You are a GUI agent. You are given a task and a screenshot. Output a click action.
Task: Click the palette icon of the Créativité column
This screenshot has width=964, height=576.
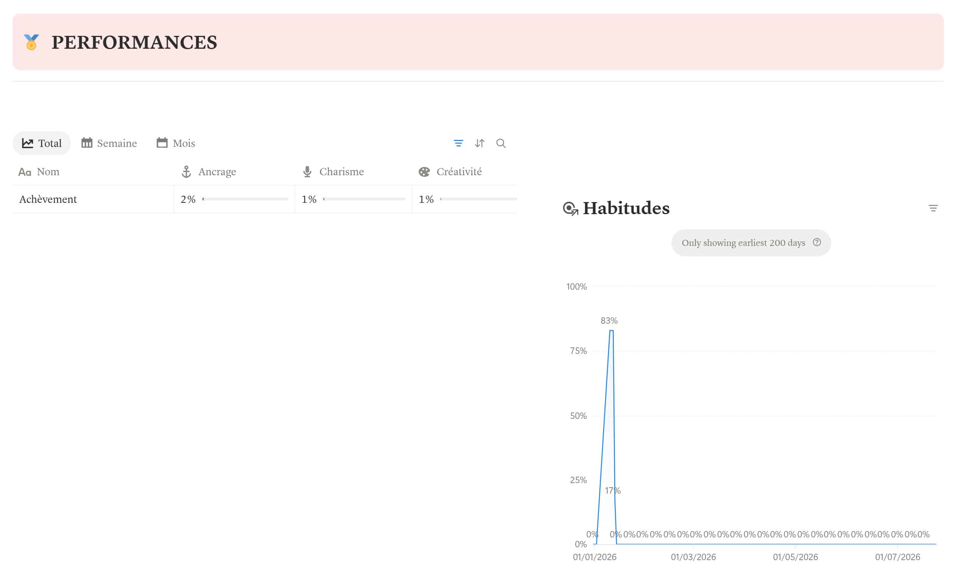(424, 171)
